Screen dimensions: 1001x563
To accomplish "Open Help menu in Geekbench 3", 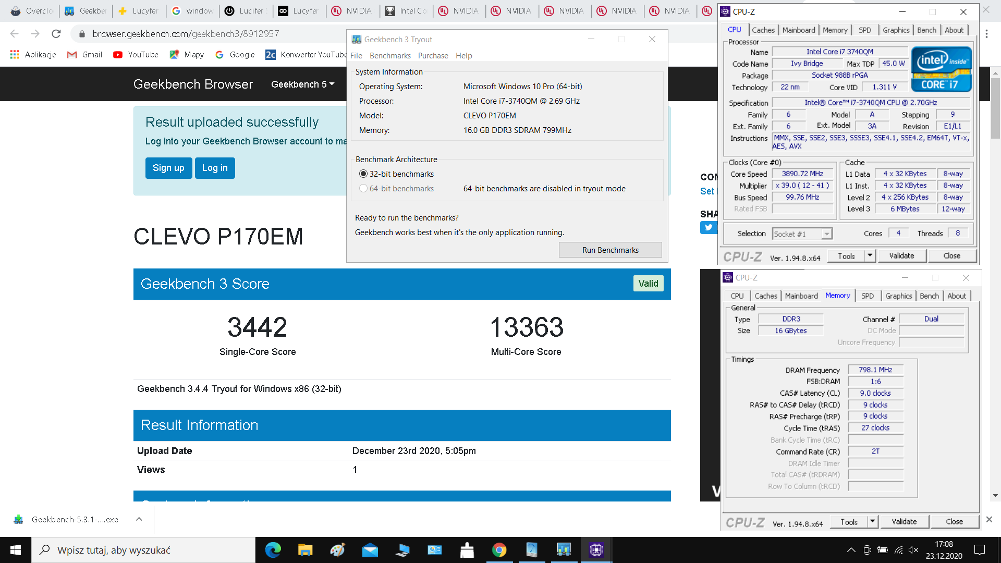I will point(463,56).
